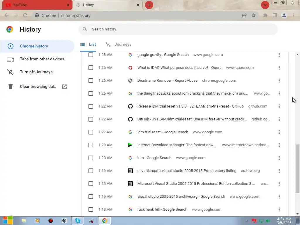Image resolution: width=300 pixels, height=225 pixels.
Task: Click the Chrome taskbar icon
Action: point(105,221)
